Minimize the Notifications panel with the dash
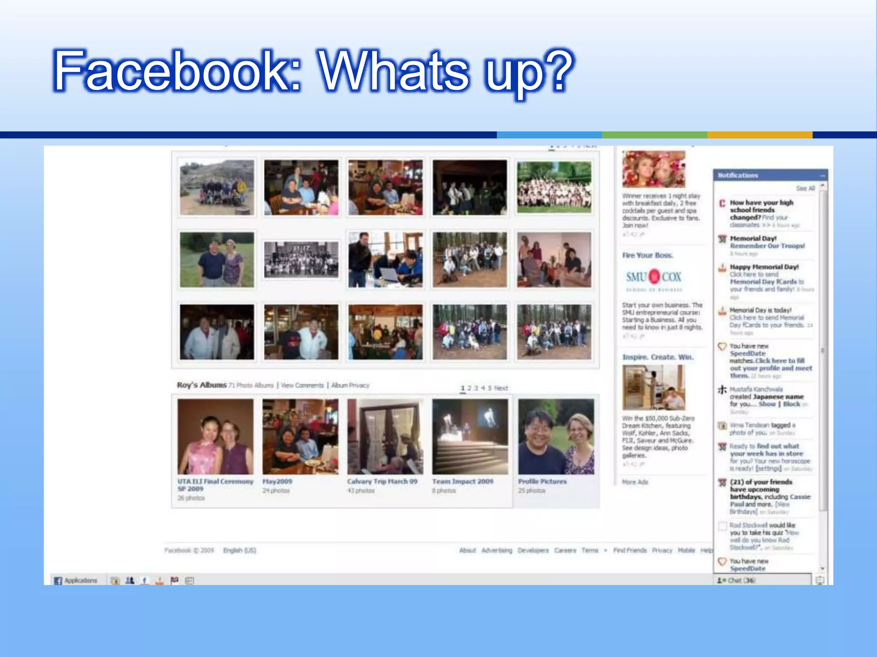Viewport: 877px width, 657px height. point(823,175)
